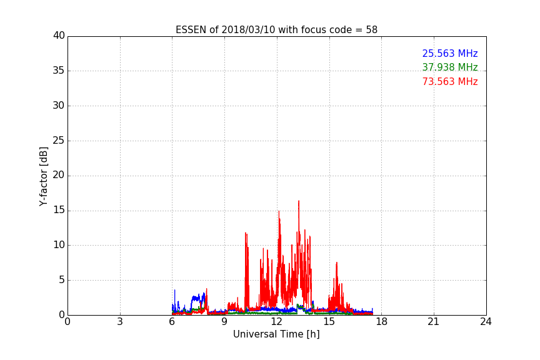Click the x-axis tick label 21
540x360 pixels.
tap(434, 322)
